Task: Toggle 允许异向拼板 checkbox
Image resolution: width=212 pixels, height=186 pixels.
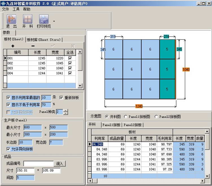Action: [x=8, y=149]
